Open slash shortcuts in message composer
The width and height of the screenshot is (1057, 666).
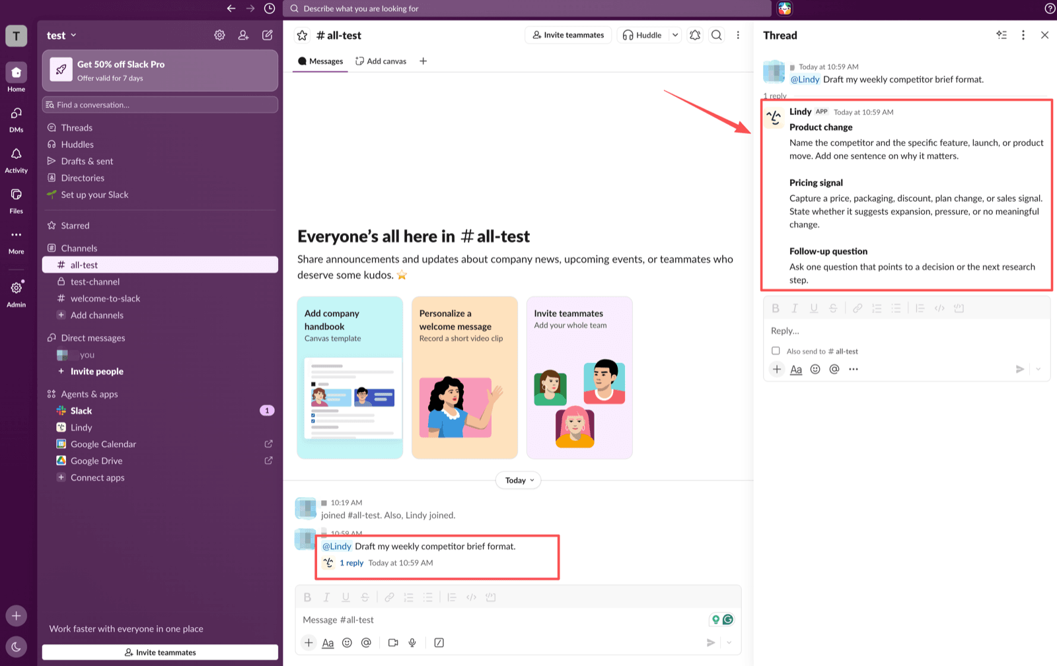[x=439, y=643]
